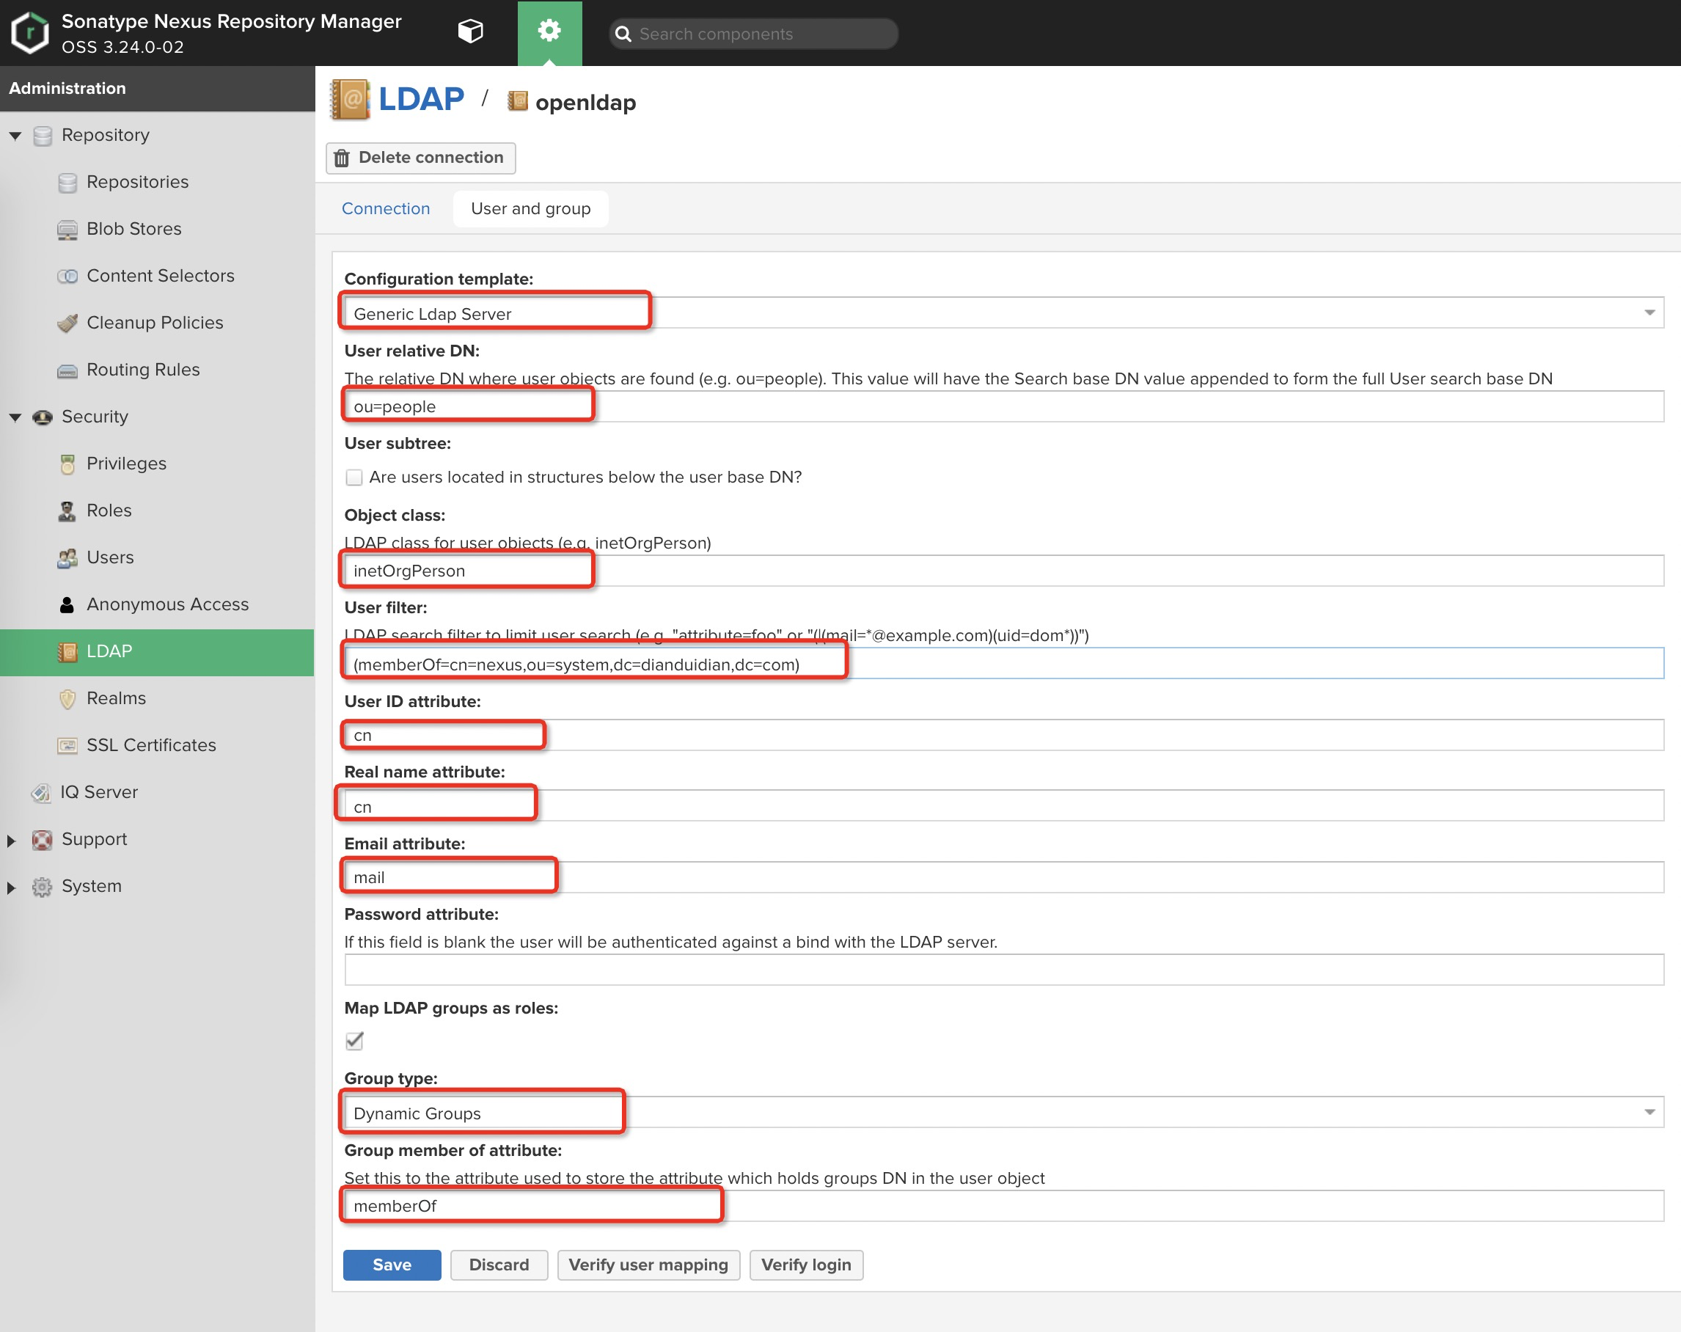
Task: Expand the Support tree section
Action: 12,840
